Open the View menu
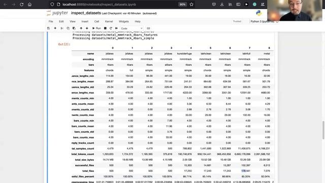 (x=73, y=21)
